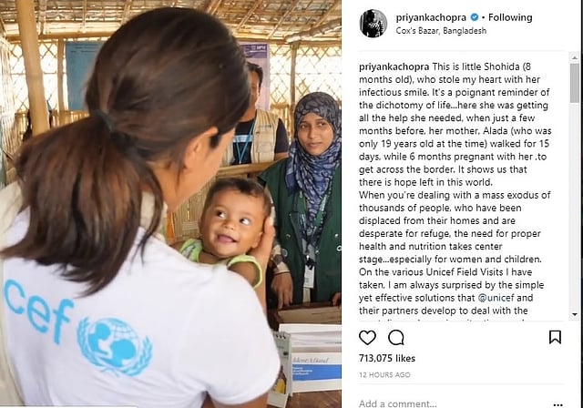Image resolution: width=583 pixels, height=408 pixels.
Task: Click the caption scrollbar thumb
Action: click(575, 83)
